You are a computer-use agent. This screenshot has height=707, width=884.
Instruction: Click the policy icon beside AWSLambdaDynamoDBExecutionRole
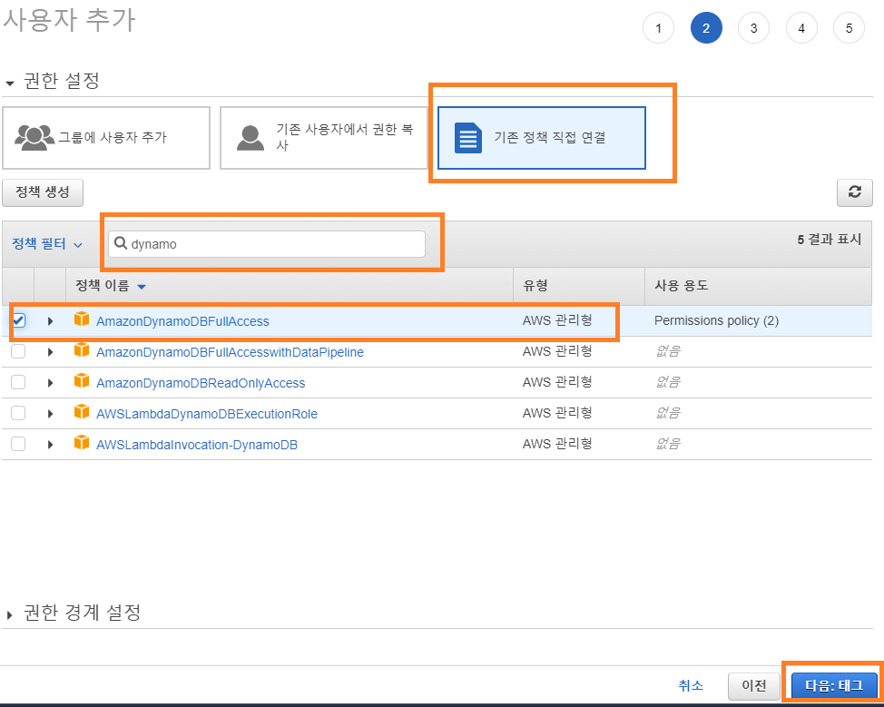coord(82,413)
